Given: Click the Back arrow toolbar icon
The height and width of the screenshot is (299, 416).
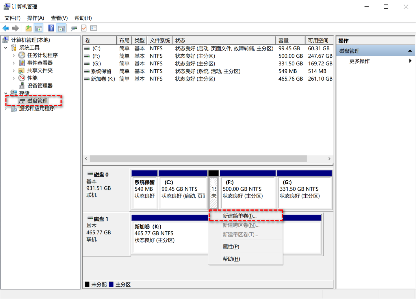Looking at the screenshot, I should tap(6, 28).
